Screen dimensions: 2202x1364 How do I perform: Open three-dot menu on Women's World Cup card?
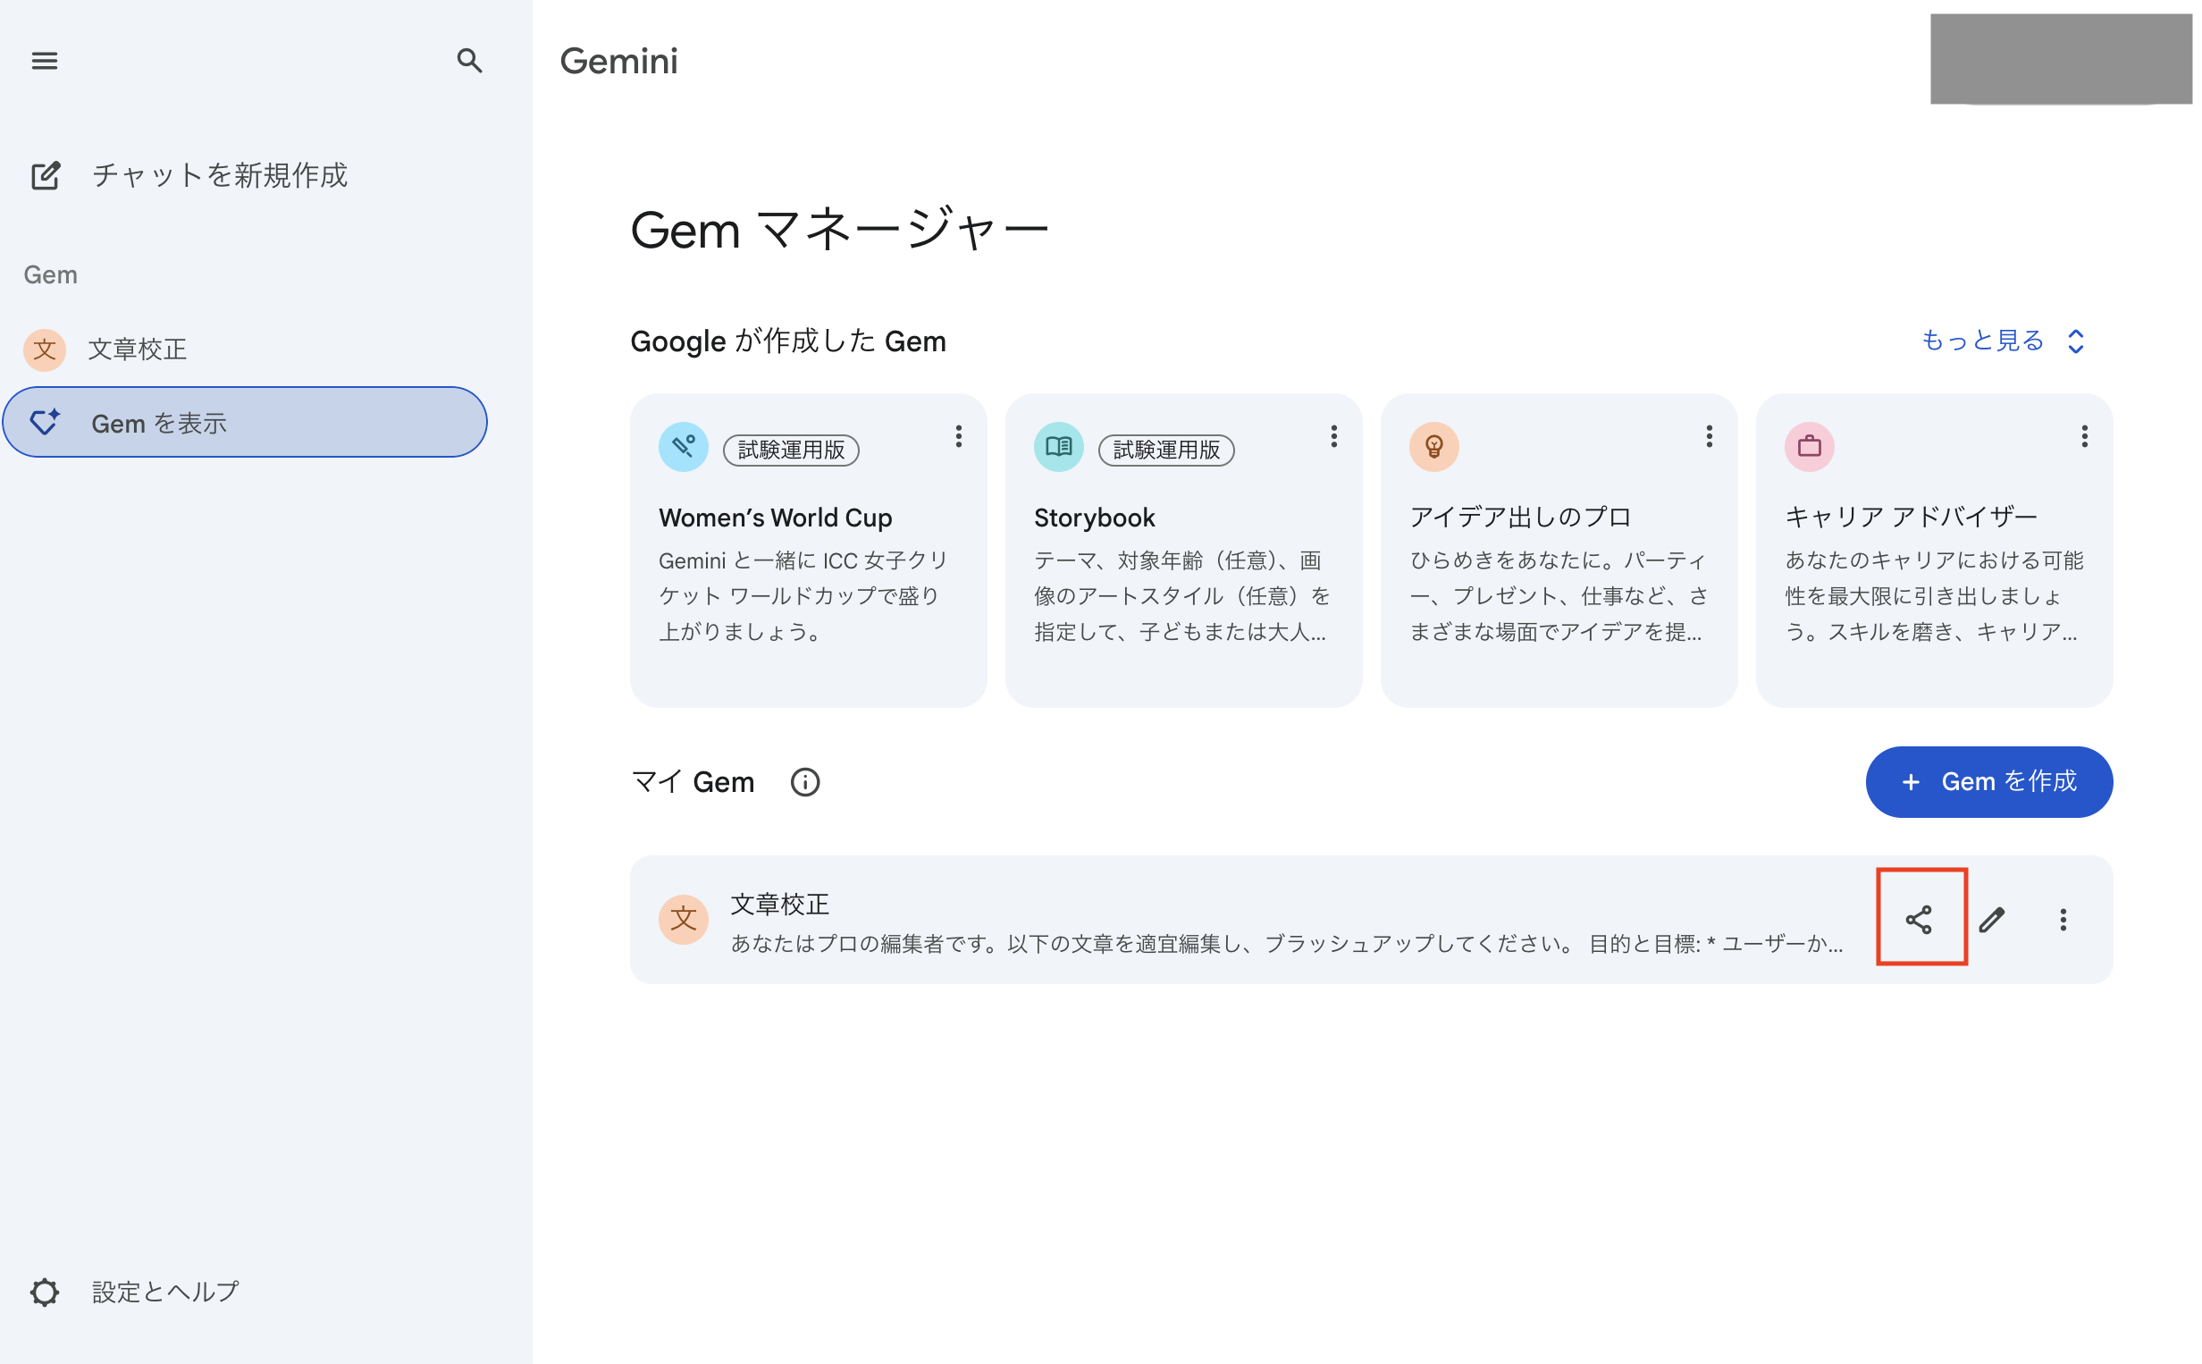(958, 436)
